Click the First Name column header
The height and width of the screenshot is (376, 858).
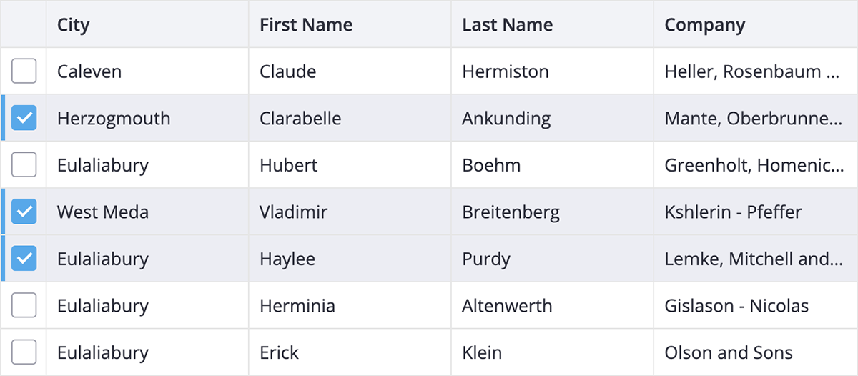click(350, 24)
